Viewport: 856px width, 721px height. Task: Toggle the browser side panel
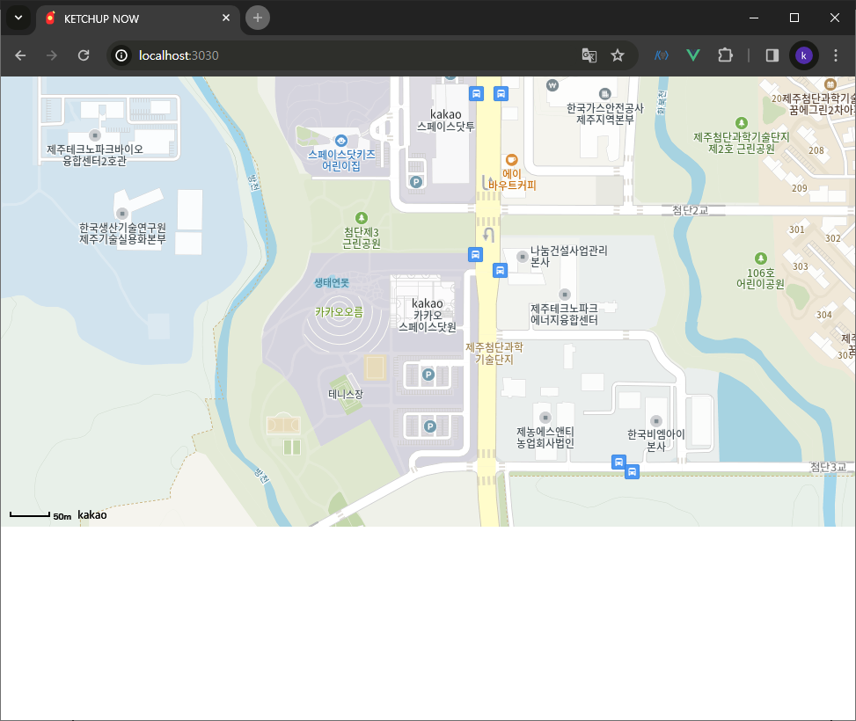point(772,55)
